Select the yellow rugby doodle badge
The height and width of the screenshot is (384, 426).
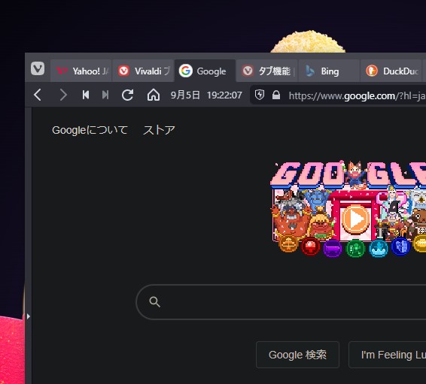click(420, 243)
